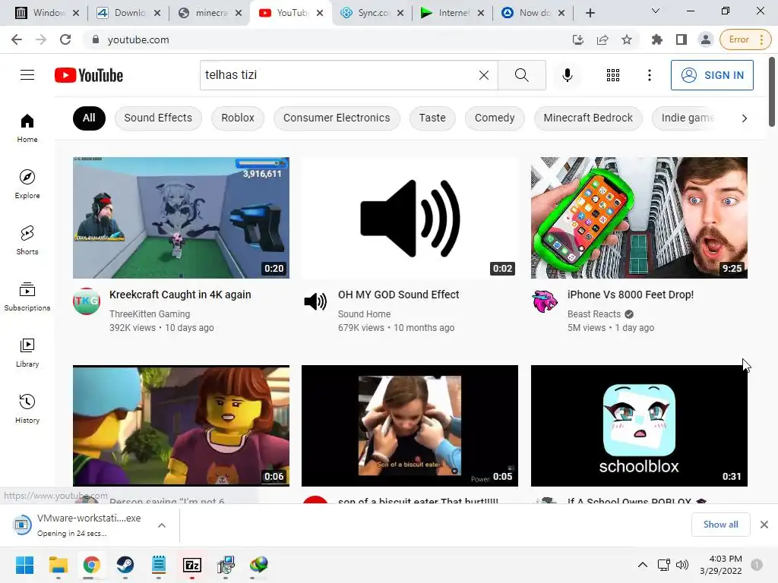Viewport: 778px width, 583px height.
Task: Close the downloads bar
Action: coord(764,525)
